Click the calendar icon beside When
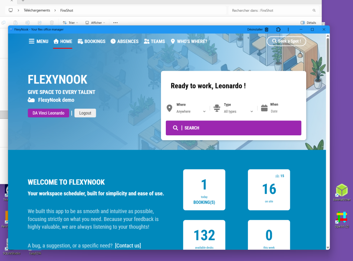 click(264, 108)
